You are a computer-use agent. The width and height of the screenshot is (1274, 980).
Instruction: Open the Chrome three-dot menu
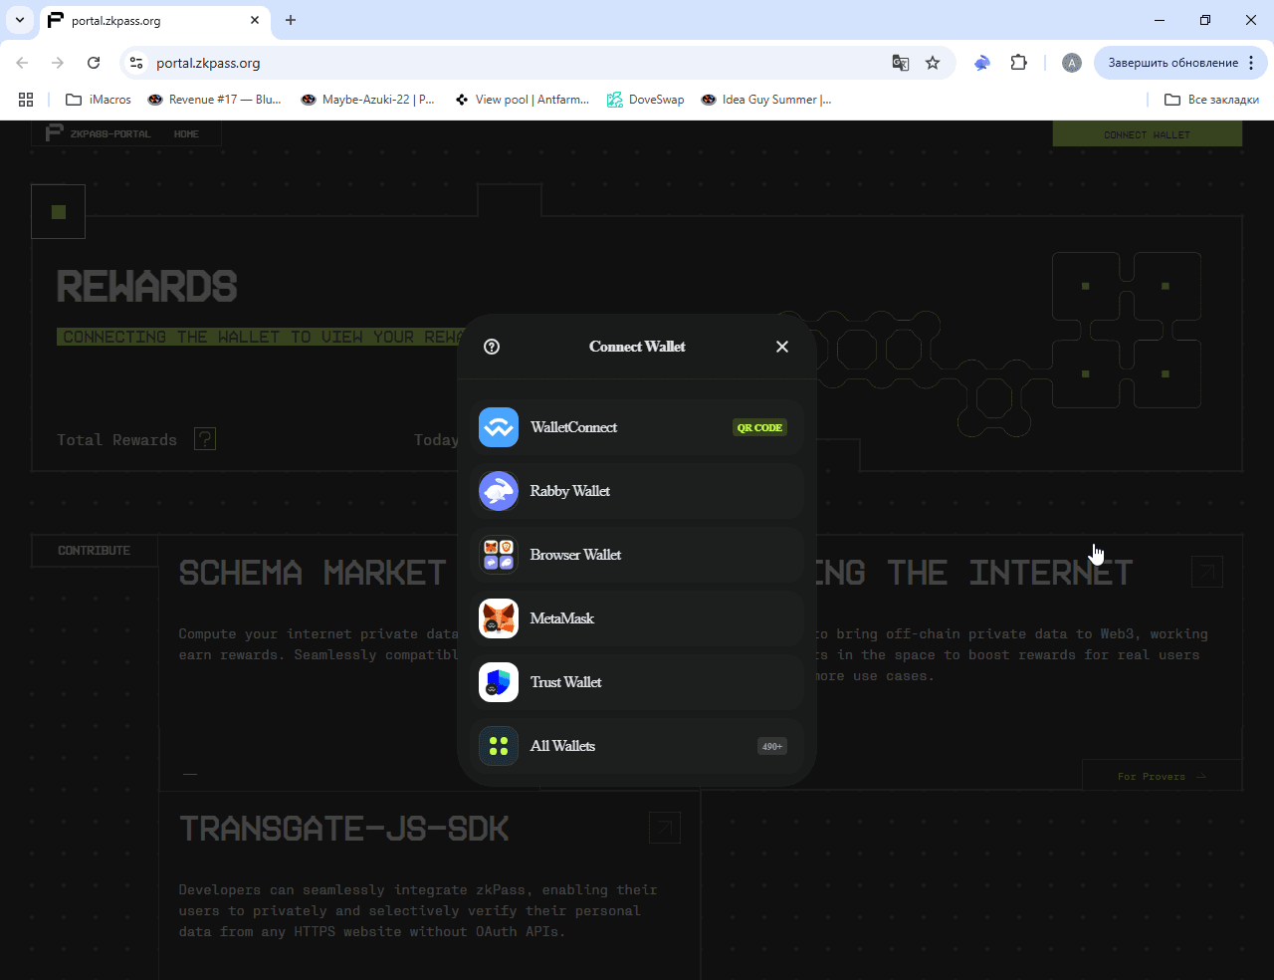(x=1251, y=63)
